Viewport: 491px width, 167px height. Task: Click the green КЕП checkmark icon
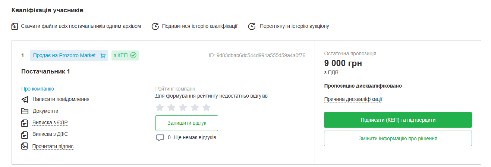(133, 56)
